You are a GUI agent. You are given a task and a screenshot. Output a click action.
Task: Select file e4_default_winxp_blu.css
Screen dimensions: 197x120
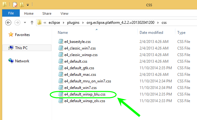[x=85, y=94]
